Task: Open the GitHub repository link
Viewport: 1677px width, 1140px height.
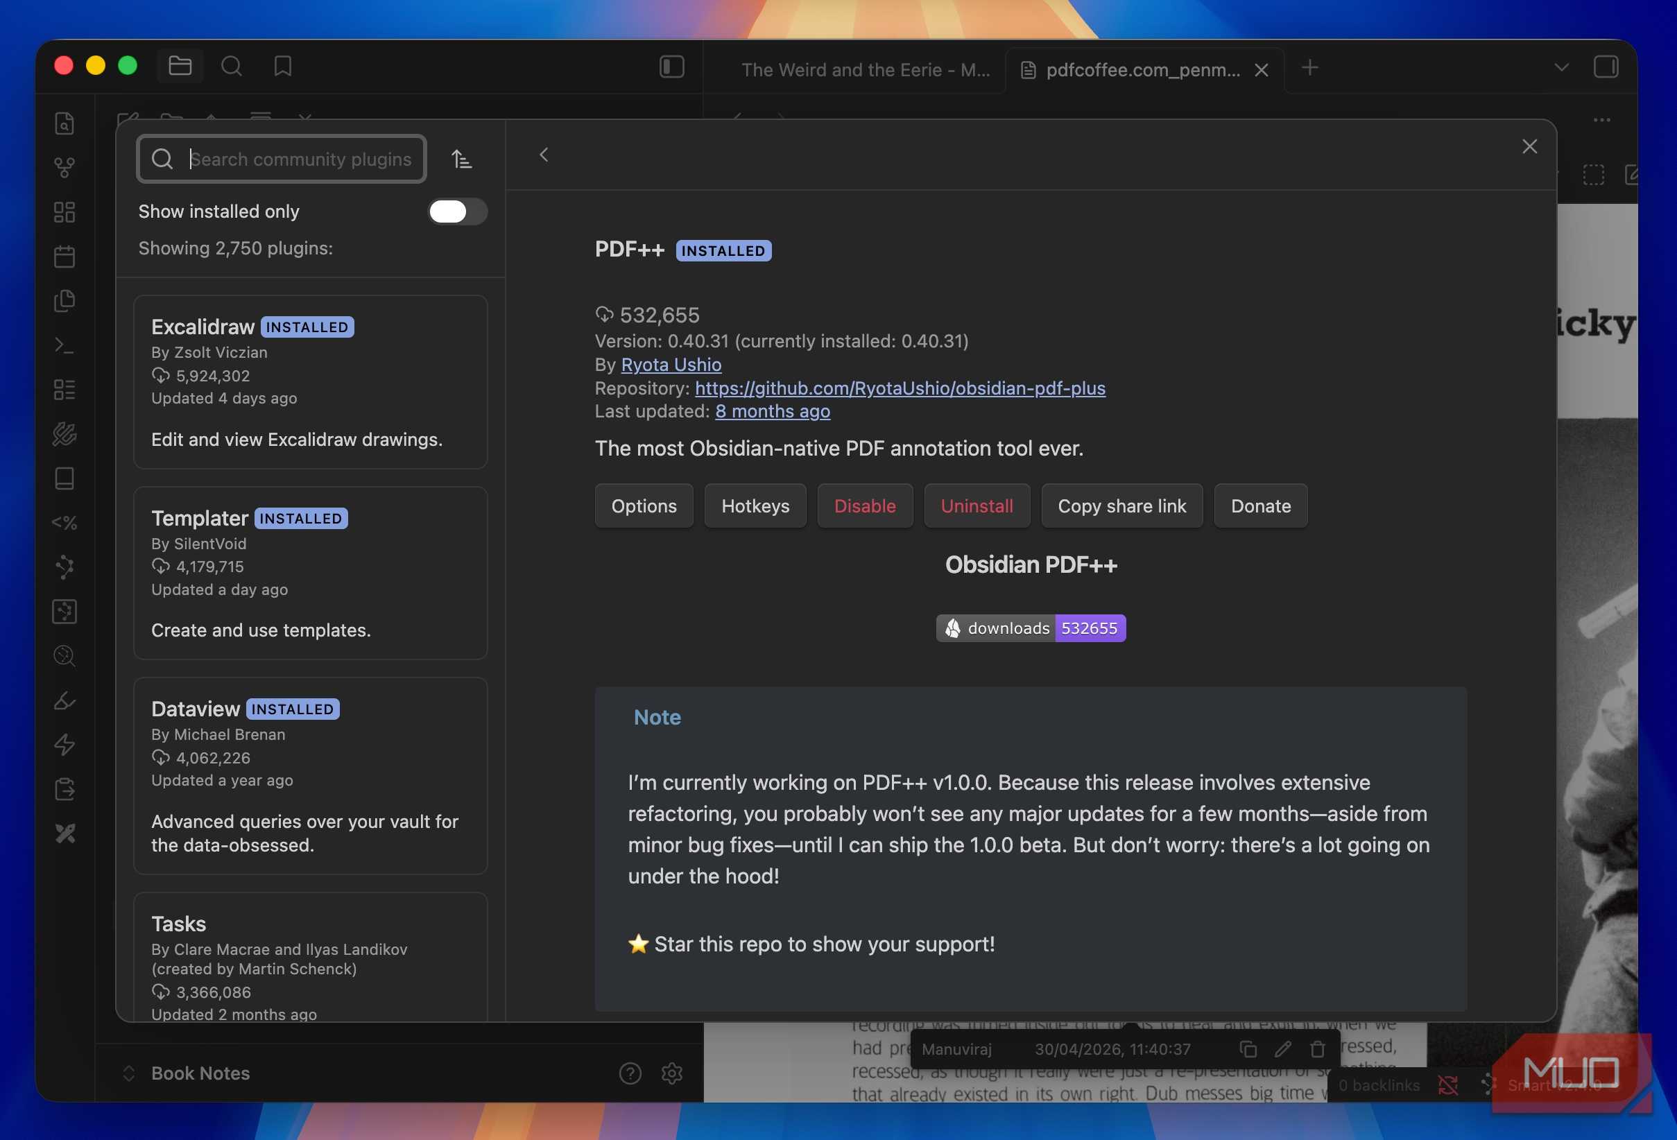Action: click(x=900, y=388)
